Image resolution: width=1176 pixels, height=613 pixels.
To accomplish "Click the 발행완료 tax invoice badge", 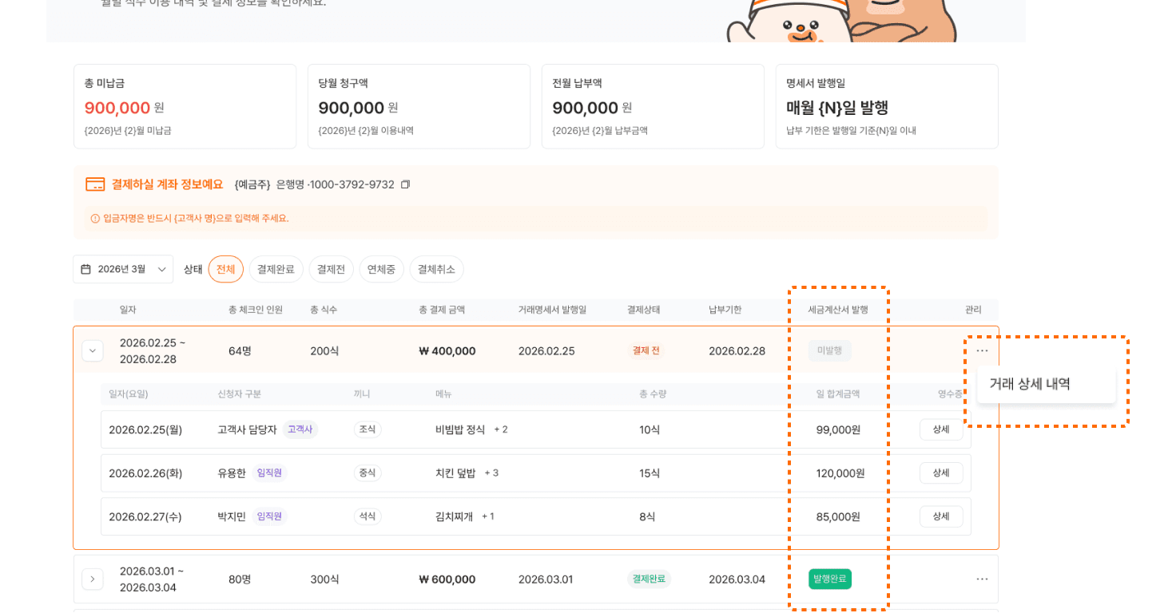I will pos(830,579).
